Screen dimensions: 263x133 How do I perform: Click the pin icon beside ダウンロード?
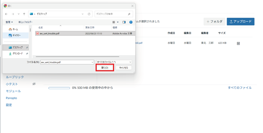click(x=27, y=54)
